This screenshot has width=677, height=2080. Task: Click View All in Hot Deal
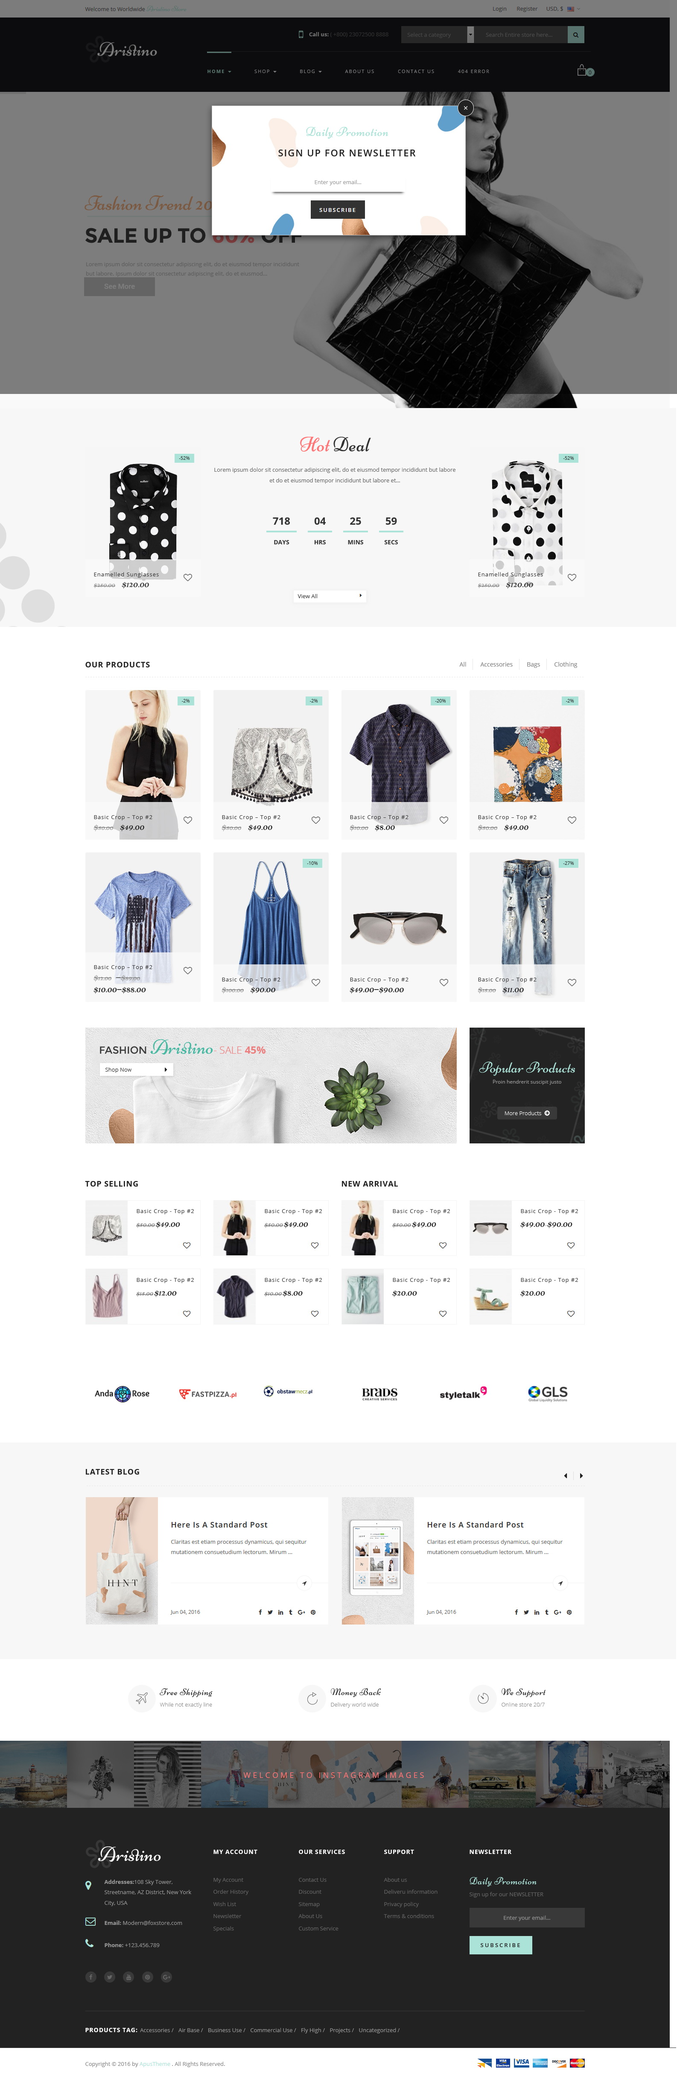330,596
